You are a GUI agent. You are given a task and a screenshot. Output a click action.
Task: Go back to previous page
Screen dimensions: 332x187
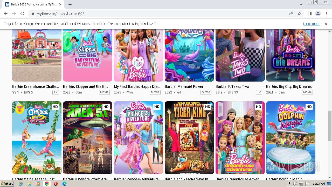[6, 14]
